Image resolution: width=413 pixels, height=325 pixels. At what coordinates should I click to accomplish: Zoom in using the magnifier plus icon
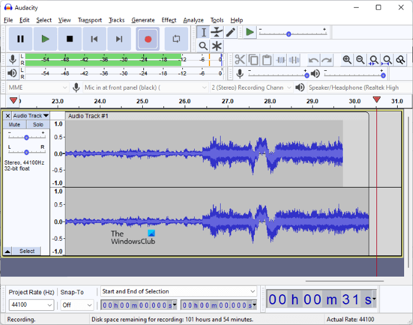coord(347,60)
